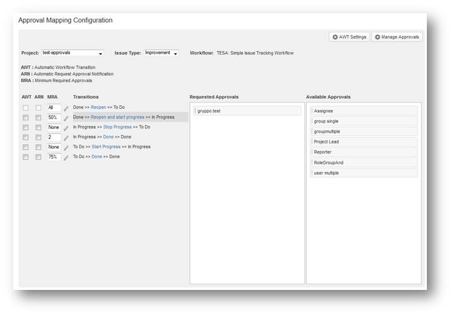
Task: Click the gear icon on AWT Settings
Action: pos(335,37)
